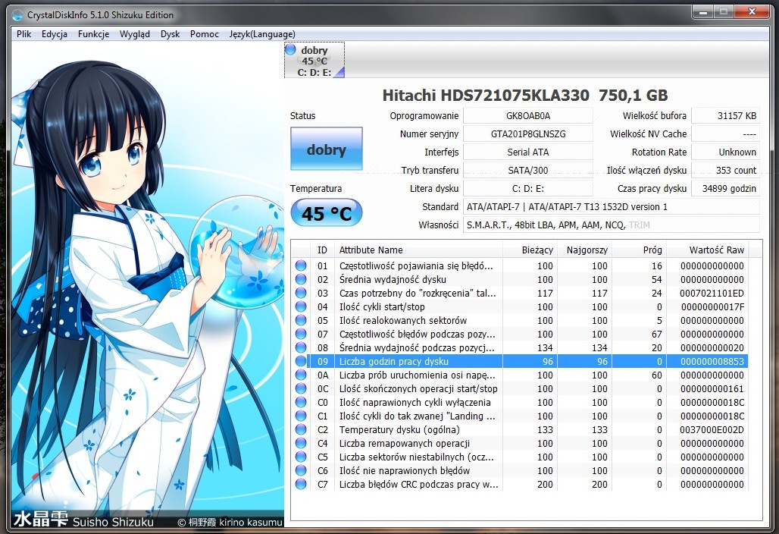779x534 pixels.
Task: Select row 'Średnia wydajność dysku'
Action: point(519,279)
